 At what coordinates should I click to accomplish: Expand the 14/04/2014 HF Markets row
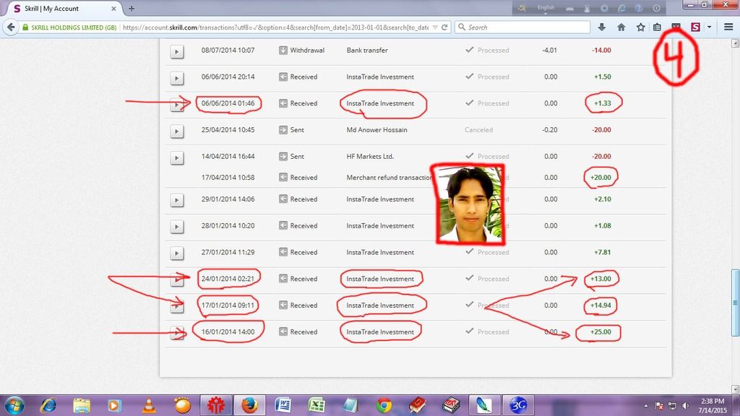176,157
